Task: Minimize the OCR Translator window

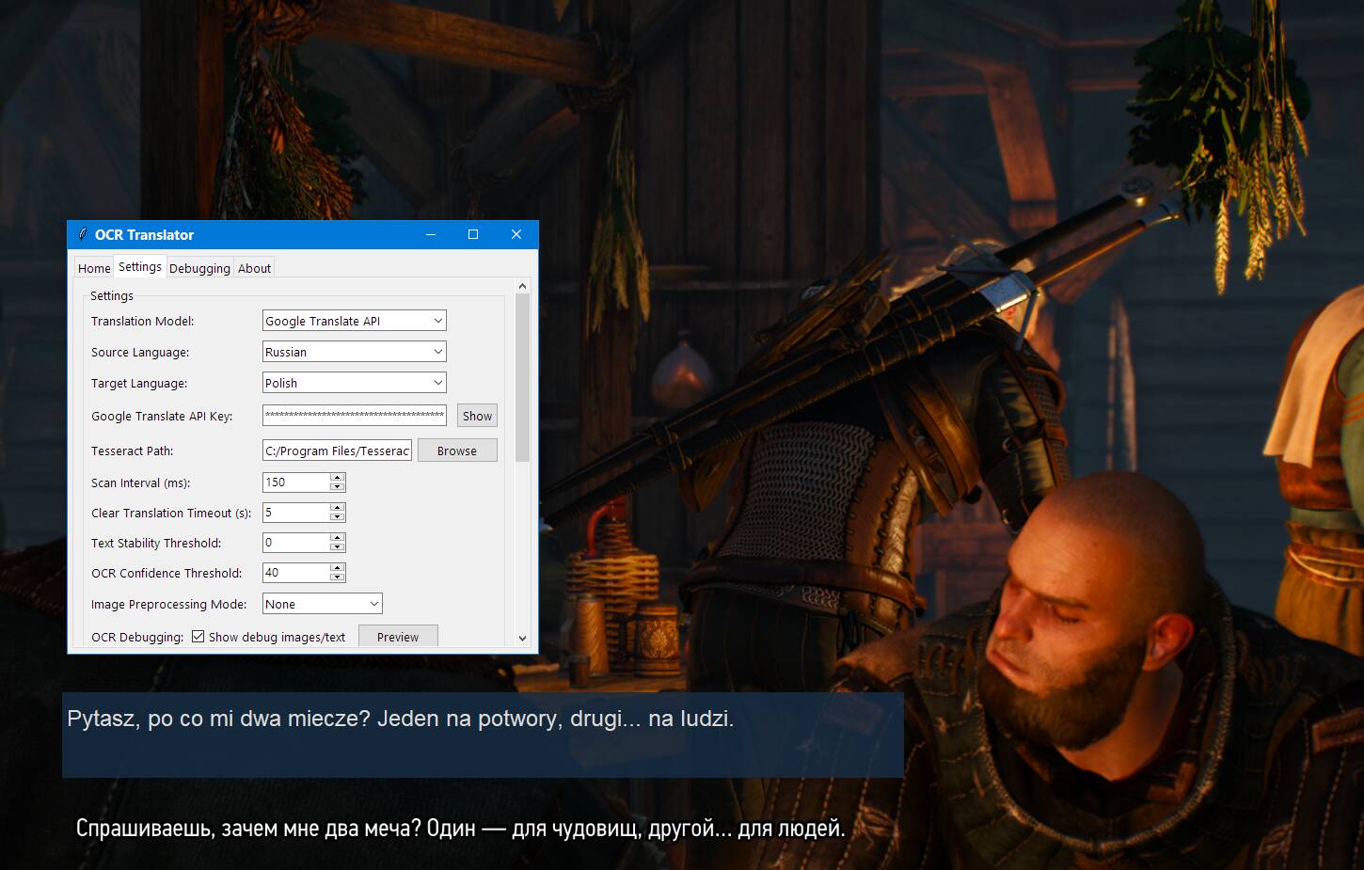Action: pyautogui.click(x=431, y=234)
